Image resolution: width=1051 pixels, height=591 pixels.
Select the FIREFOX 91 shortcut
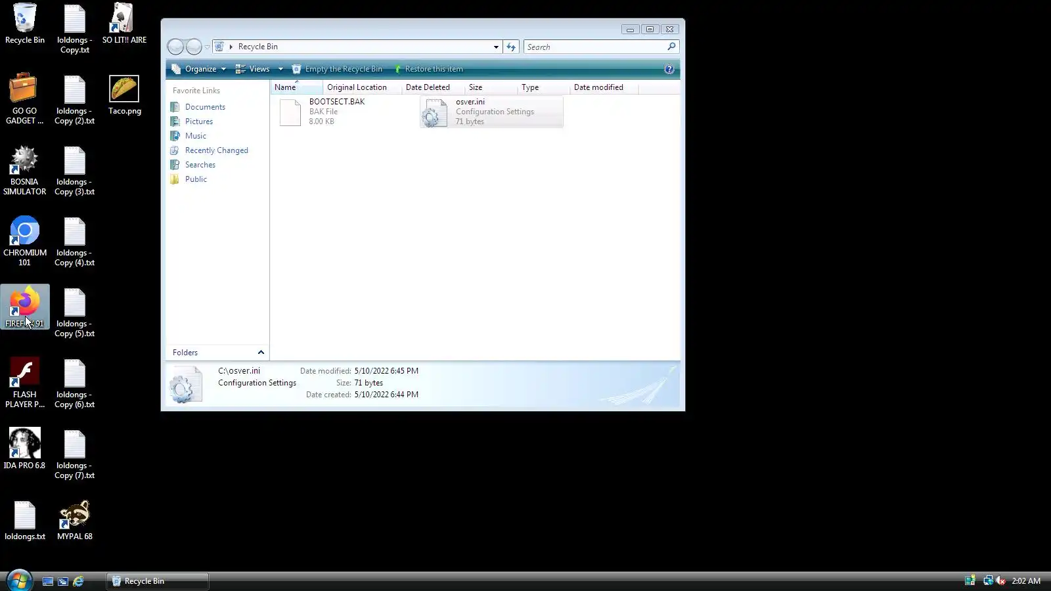click(25, 307)
